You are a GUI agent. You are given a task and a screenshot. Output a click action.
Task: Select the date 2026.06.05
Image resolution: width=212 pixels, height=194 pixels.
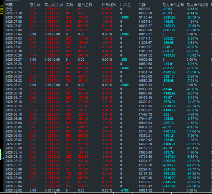pos(14,127)
